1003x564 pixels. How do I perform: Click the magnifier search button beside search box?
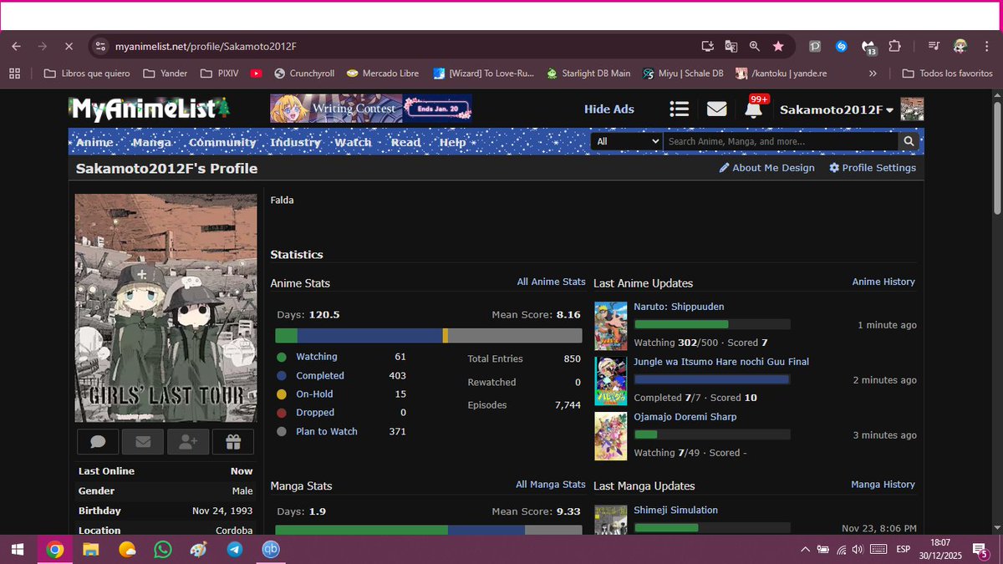point(909,142)
